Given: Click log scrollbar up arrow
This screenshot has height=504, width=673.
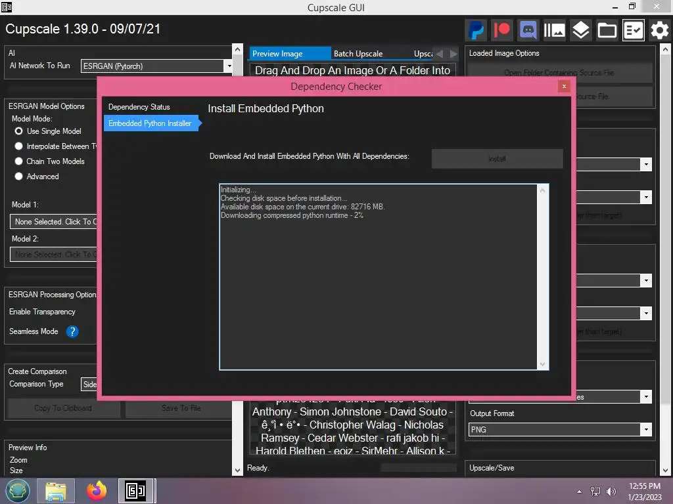Looking at the screenshot, I should click(x=542, y=190).
